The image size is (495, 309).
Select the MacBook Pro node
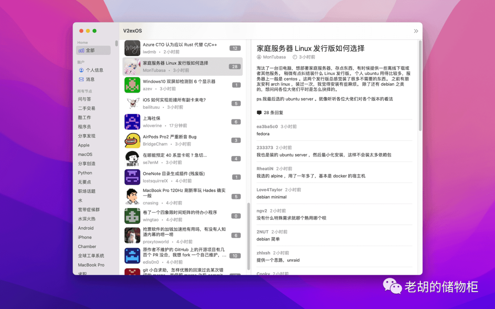point(91,265)
